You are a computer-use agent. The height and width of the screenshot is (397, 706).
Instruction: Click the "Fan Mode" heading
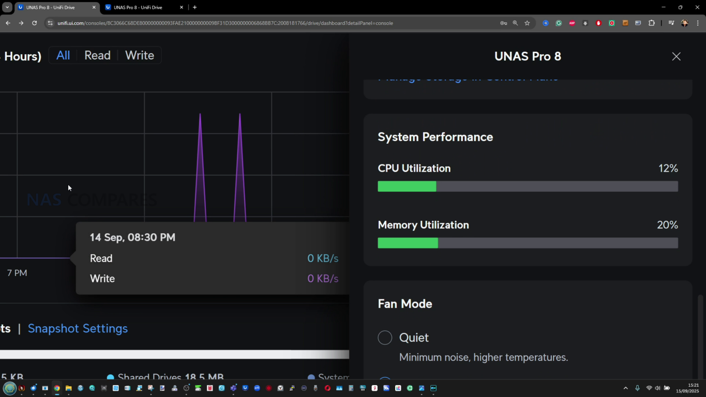click(405, 304)
